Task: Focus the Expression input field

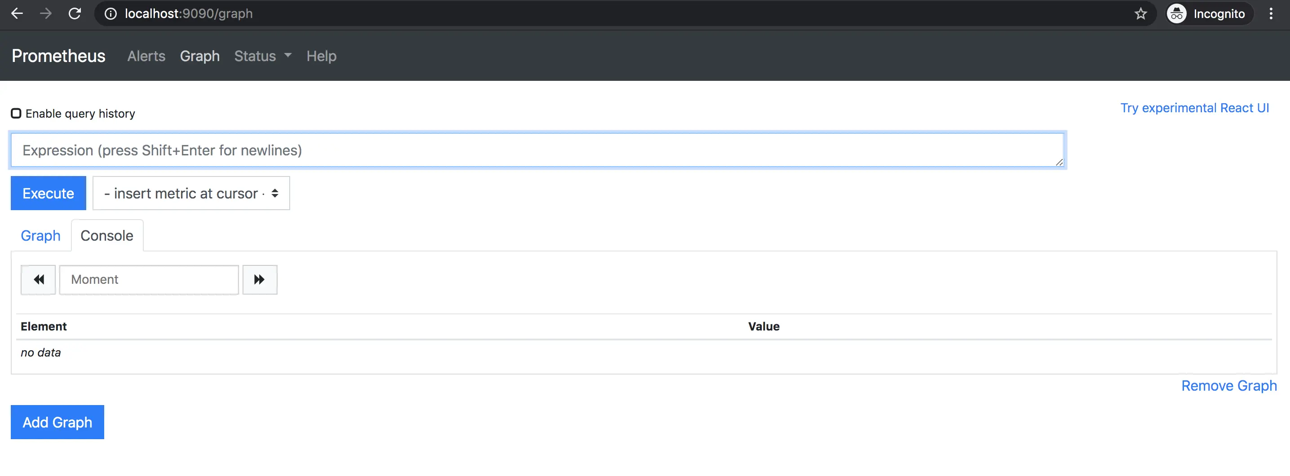Action: pos(537,150)
